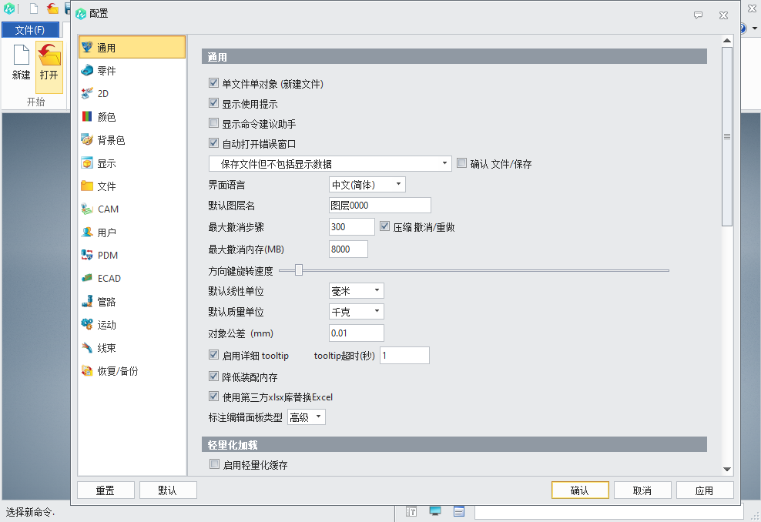Open the 恢复/备份 settings category

click(117, 371)
